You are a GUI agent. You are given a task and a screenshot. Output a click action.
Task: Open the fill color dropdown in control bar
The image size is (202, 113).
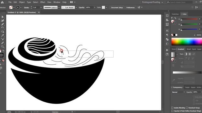14,8
